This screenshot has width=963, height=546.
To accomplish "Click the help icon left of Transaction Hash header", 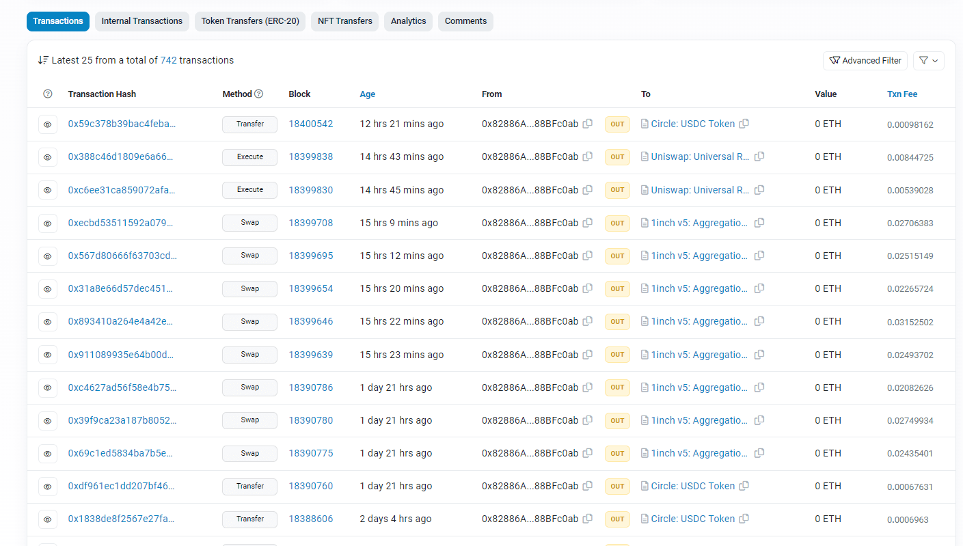I will (x=48, y=94).
